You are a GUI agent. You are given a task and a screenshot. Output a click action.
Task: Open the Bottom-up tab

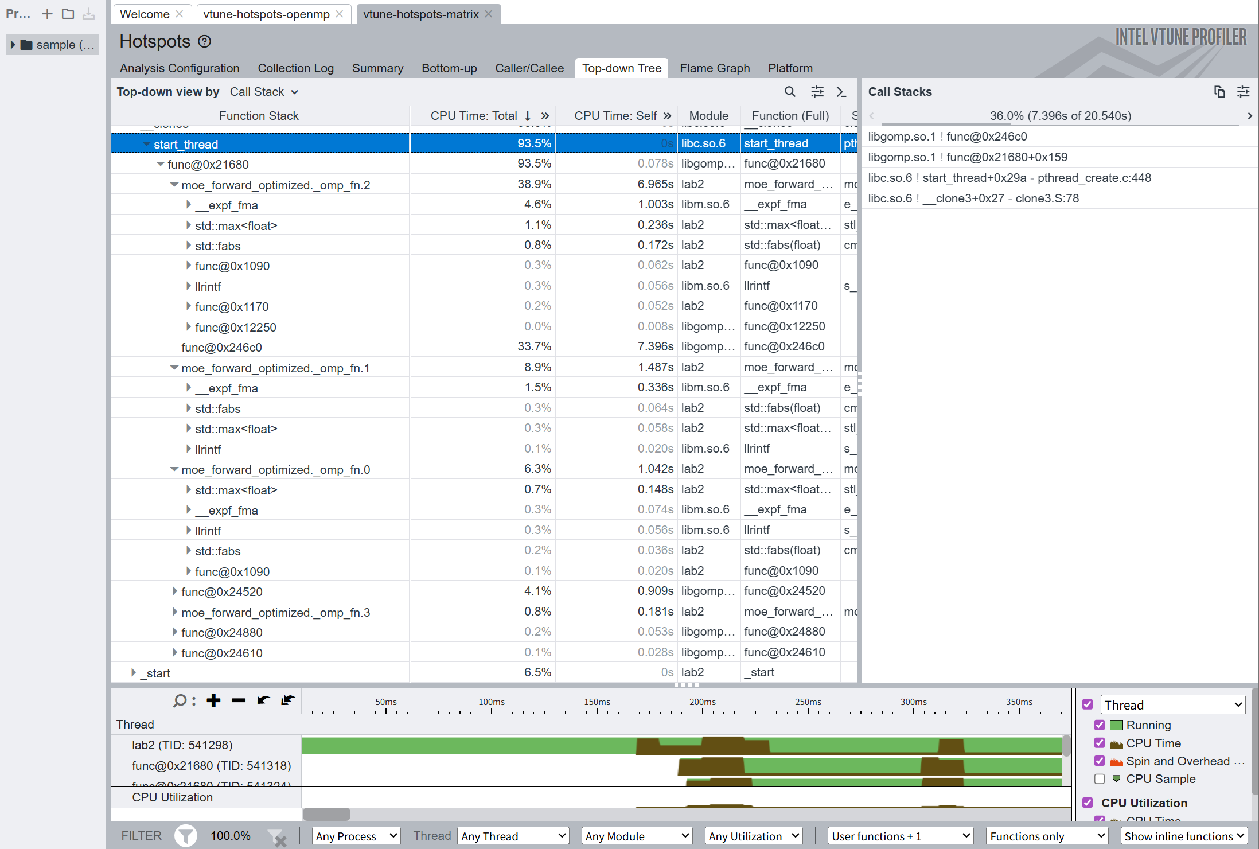[x=449, y=68]
